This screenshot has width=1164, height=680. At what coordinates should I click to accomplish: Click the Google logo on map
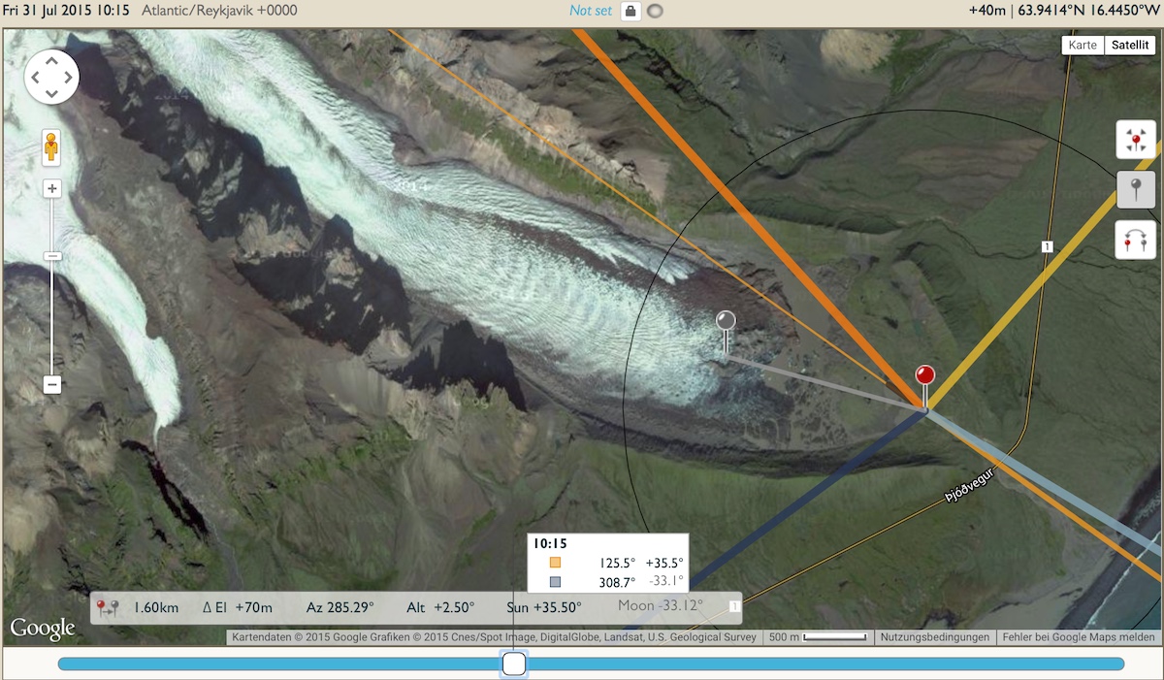tap(43, 629)
